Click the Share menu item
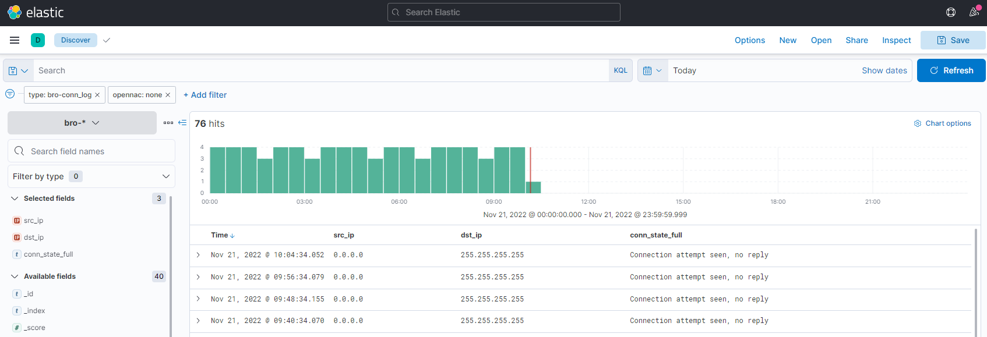The image size is (987, 337). 856,40
